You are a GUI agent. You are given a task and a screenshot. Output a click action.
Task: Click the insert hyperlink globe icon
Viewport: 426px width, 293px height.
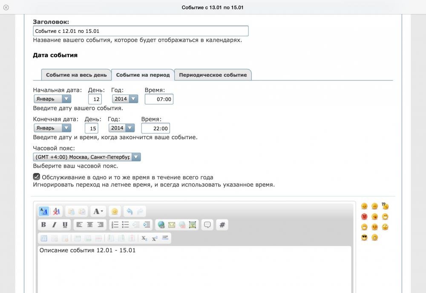click(x=161, y=225)
